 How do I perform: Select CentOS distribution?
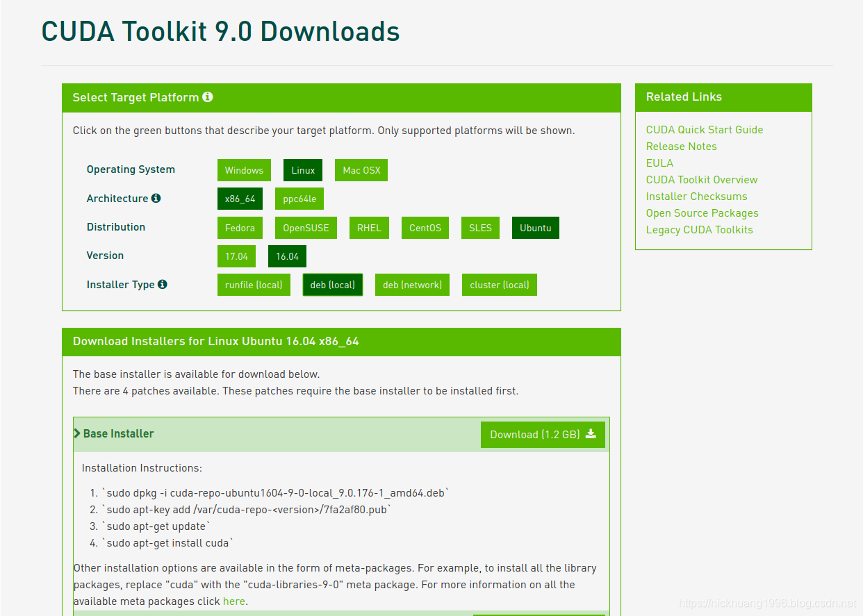[425, 228]
